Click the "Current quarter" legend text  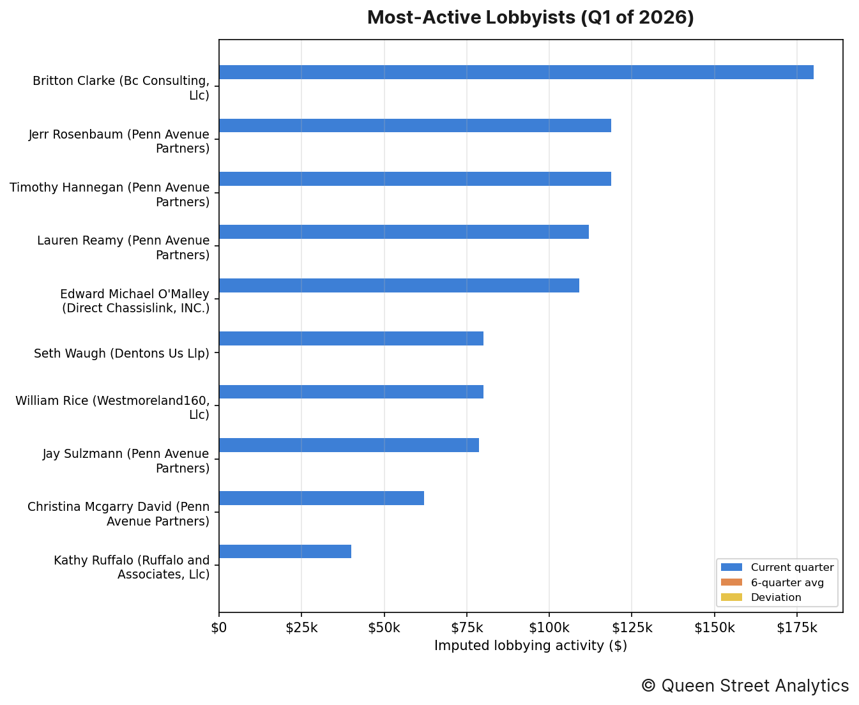tap(792, 567)
